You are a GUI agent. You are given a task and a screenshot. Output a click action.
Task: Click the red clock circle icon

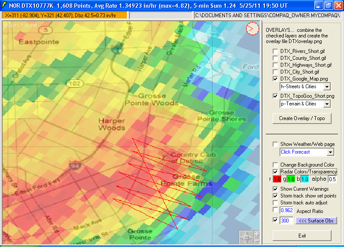[252, 29]
